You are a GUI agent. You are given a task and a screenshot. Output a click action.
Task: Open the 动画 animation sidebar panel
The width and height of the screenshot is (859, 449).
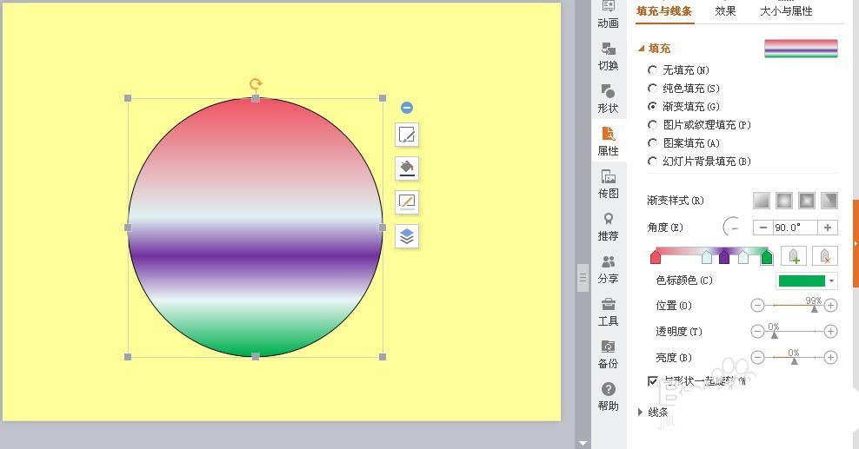pyautogui.click(x=608, y=15)
